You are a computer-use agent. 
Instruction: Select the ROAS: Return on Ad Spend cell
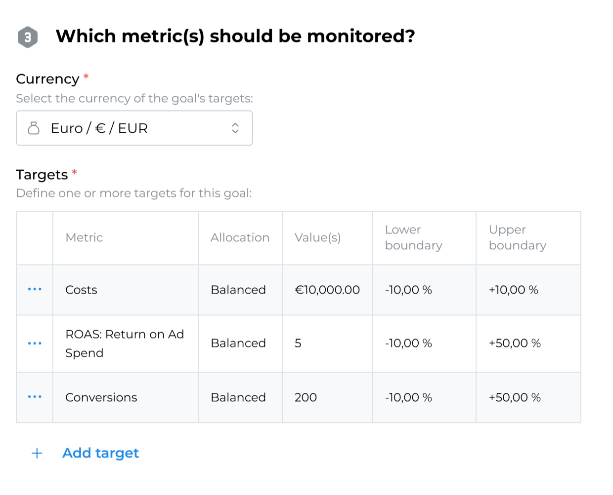(x=124, y=343)
